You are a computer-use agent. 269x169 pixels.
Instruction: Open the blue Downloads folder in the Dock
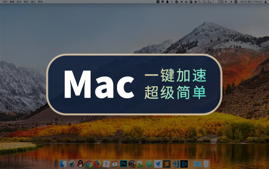click(197, 164)
